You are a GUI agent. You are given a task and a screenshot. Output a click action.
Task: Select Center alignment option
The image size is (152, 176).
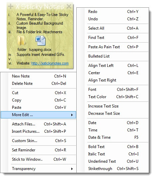click(113, 73)
